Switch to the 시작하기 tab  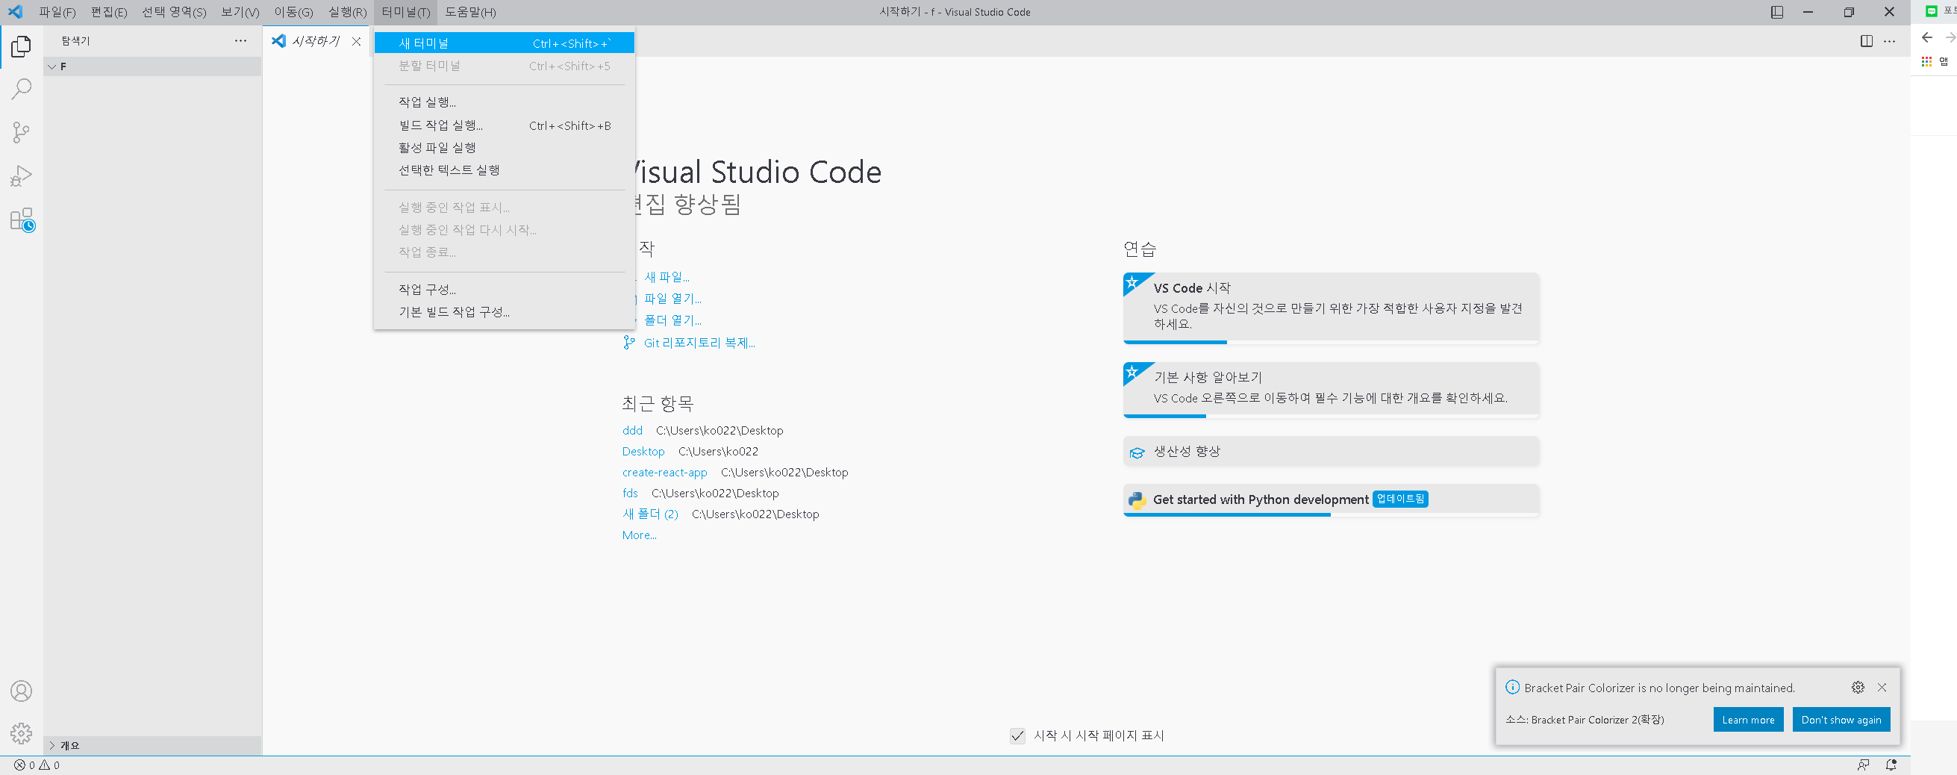315,41
